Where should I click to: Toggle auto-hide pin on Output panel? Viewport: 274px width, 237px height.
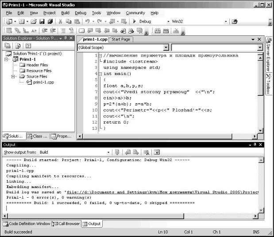(x=255, y=144)
